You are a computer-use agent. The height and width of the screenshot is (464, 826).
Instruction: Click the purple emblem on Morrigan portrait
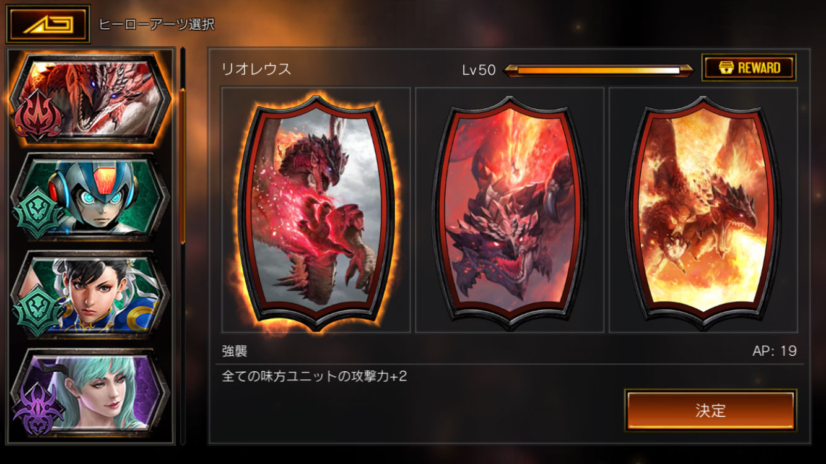[x=37, y=409]
